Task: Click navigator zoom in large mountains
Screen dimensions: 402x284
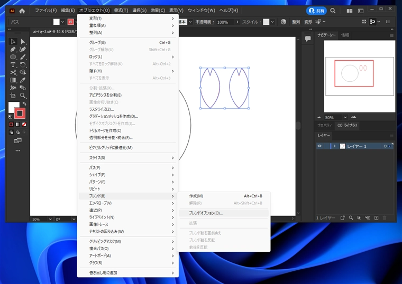Action: coord(353,117)
